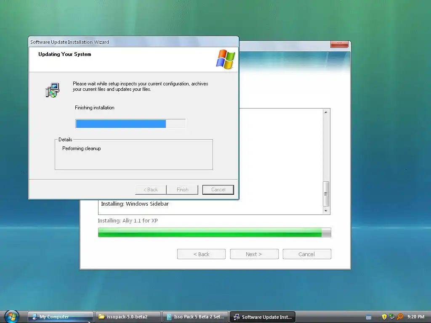Click the install log scrollbar thumb
This screenshot has width=431, height=323.
click(x=326, y=193)
